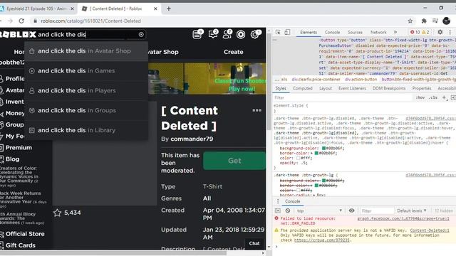Open Chrome extensions puzzle icon
The width and height of the screenshot is (456, 256).
[x=424, y=21]
